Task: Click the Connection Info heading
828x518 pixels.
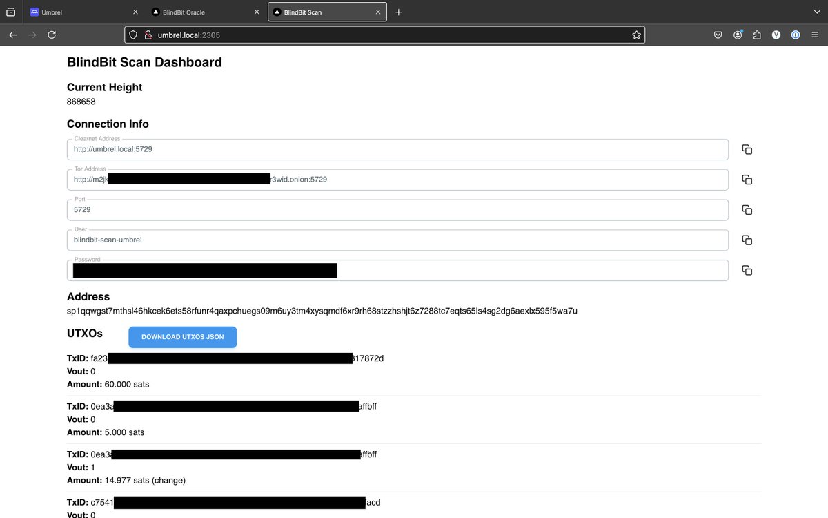Action: click(x=108, y=124)
